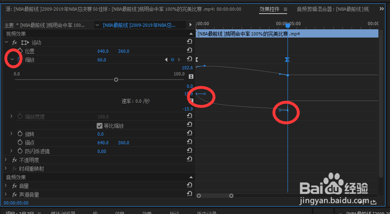The height and width of the screenshot is (214, 390).
Task: Click the timeline zoom bar left handle
Action: pos(199,195)
